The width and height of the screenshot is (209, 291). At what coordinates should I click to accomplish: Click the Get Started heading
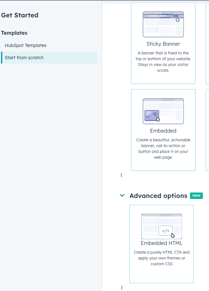click(x=20, y=15)
